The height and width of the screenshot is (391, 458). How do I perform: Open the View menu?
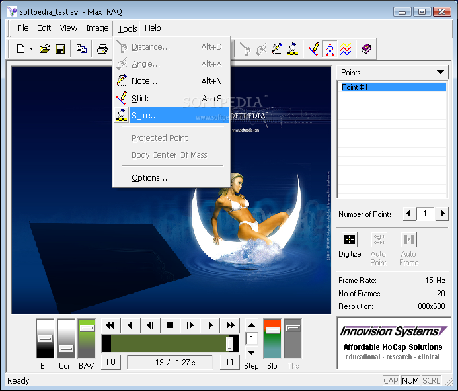(x=68, y=28)
